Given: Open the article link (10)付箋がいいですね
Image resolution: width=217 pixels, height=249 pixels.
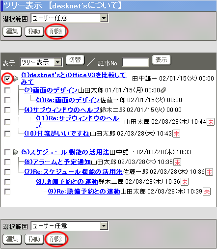Looking at the screenshot, I should (57, 134).
